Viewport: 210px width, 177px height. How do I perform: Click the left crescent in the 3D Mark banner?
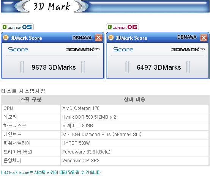tap(22, 6)
